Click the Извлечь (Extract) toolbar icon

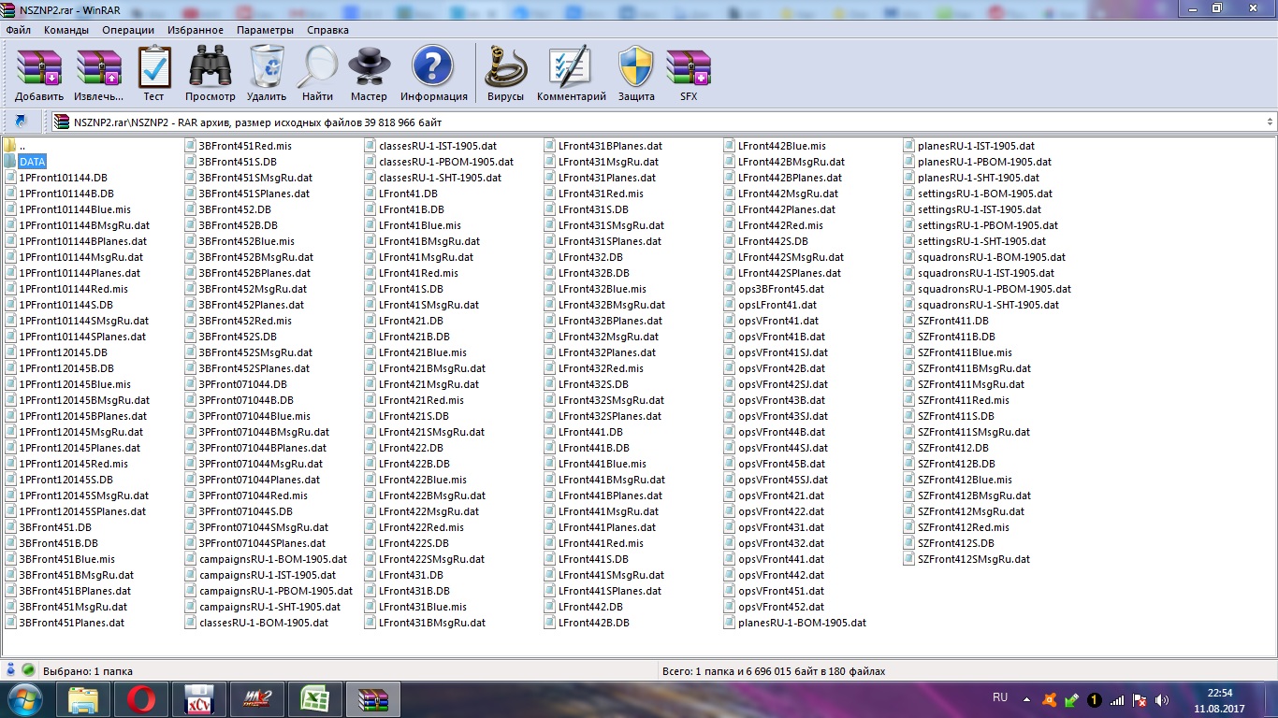pyautogui.click(x=98, y=74)
